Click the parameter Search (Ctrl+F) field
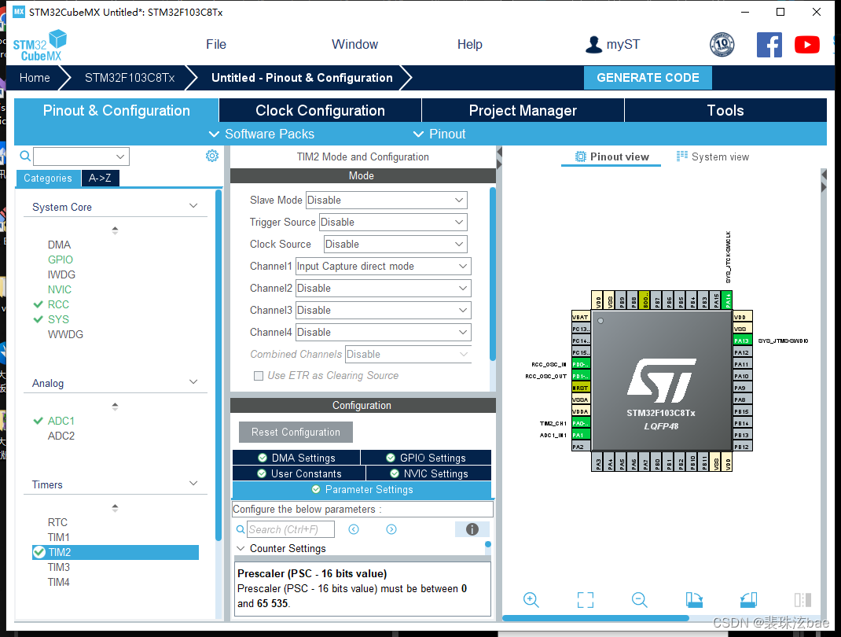 coord(291,530)
